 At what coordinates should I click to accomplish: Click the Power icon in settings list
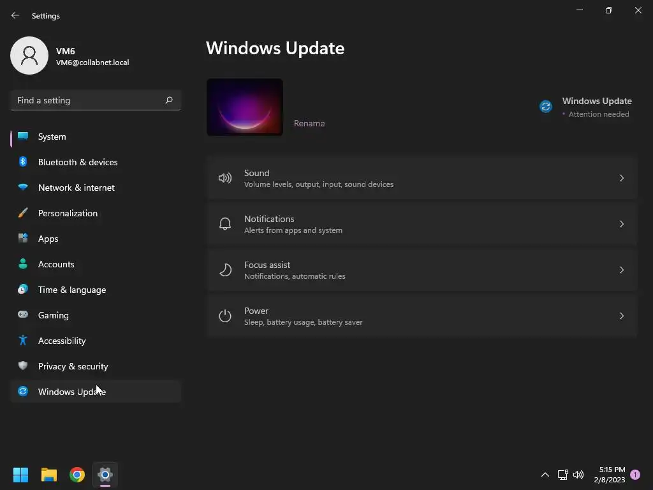225,316
